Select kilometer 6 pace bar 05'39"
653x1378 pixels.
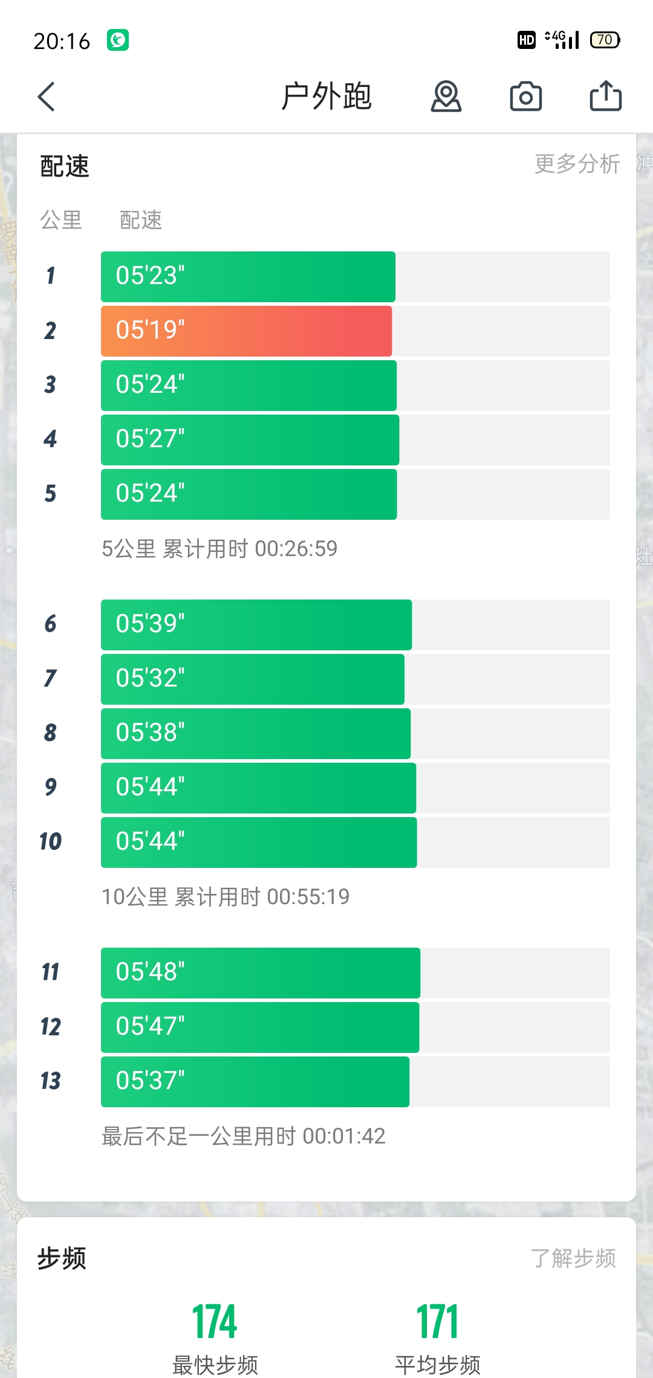point(256,624)
